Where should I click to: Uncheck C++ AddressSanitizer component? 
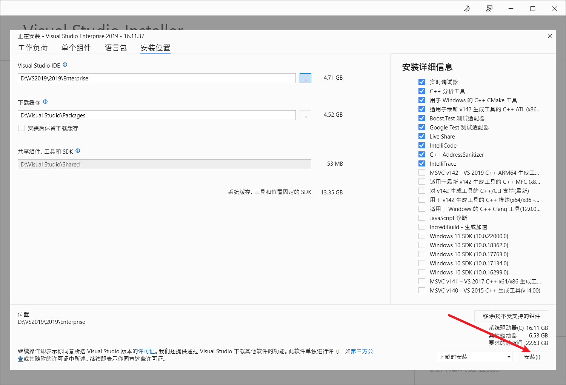(422, 154)
